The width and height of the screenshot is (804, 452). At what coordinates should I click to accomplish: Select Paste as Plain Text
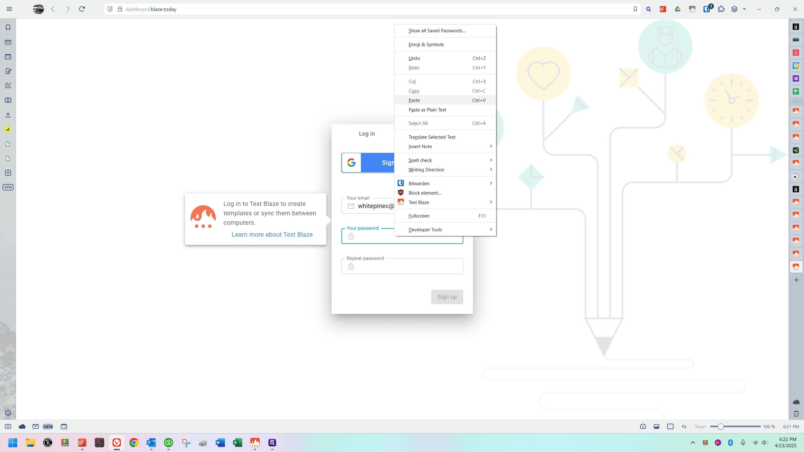445,110
